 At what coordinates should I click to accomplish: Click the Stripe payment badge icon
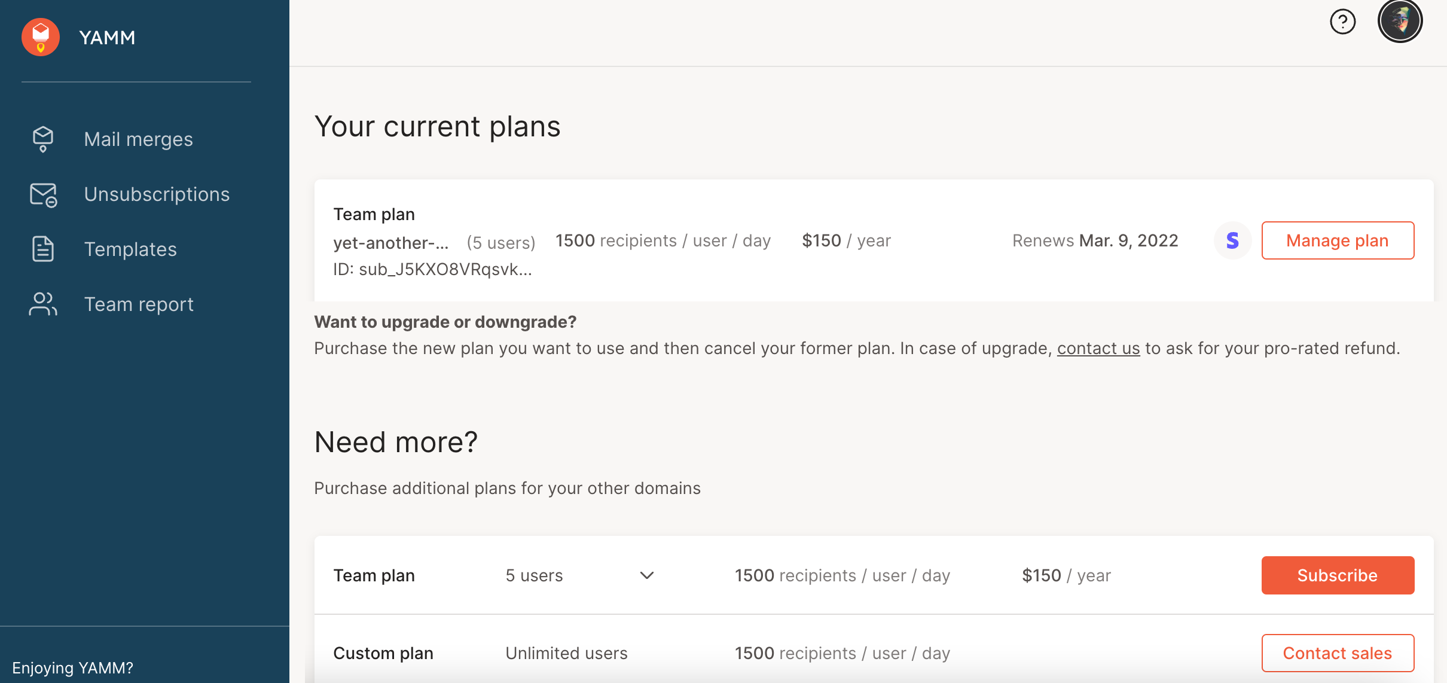(x=1232, y=240)
